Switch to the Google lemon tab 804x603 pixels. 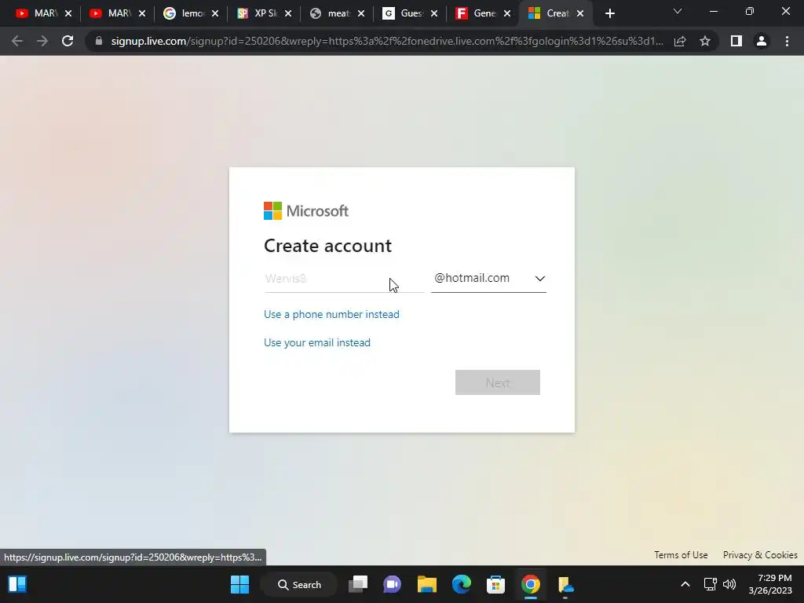(x=184, y=13)
